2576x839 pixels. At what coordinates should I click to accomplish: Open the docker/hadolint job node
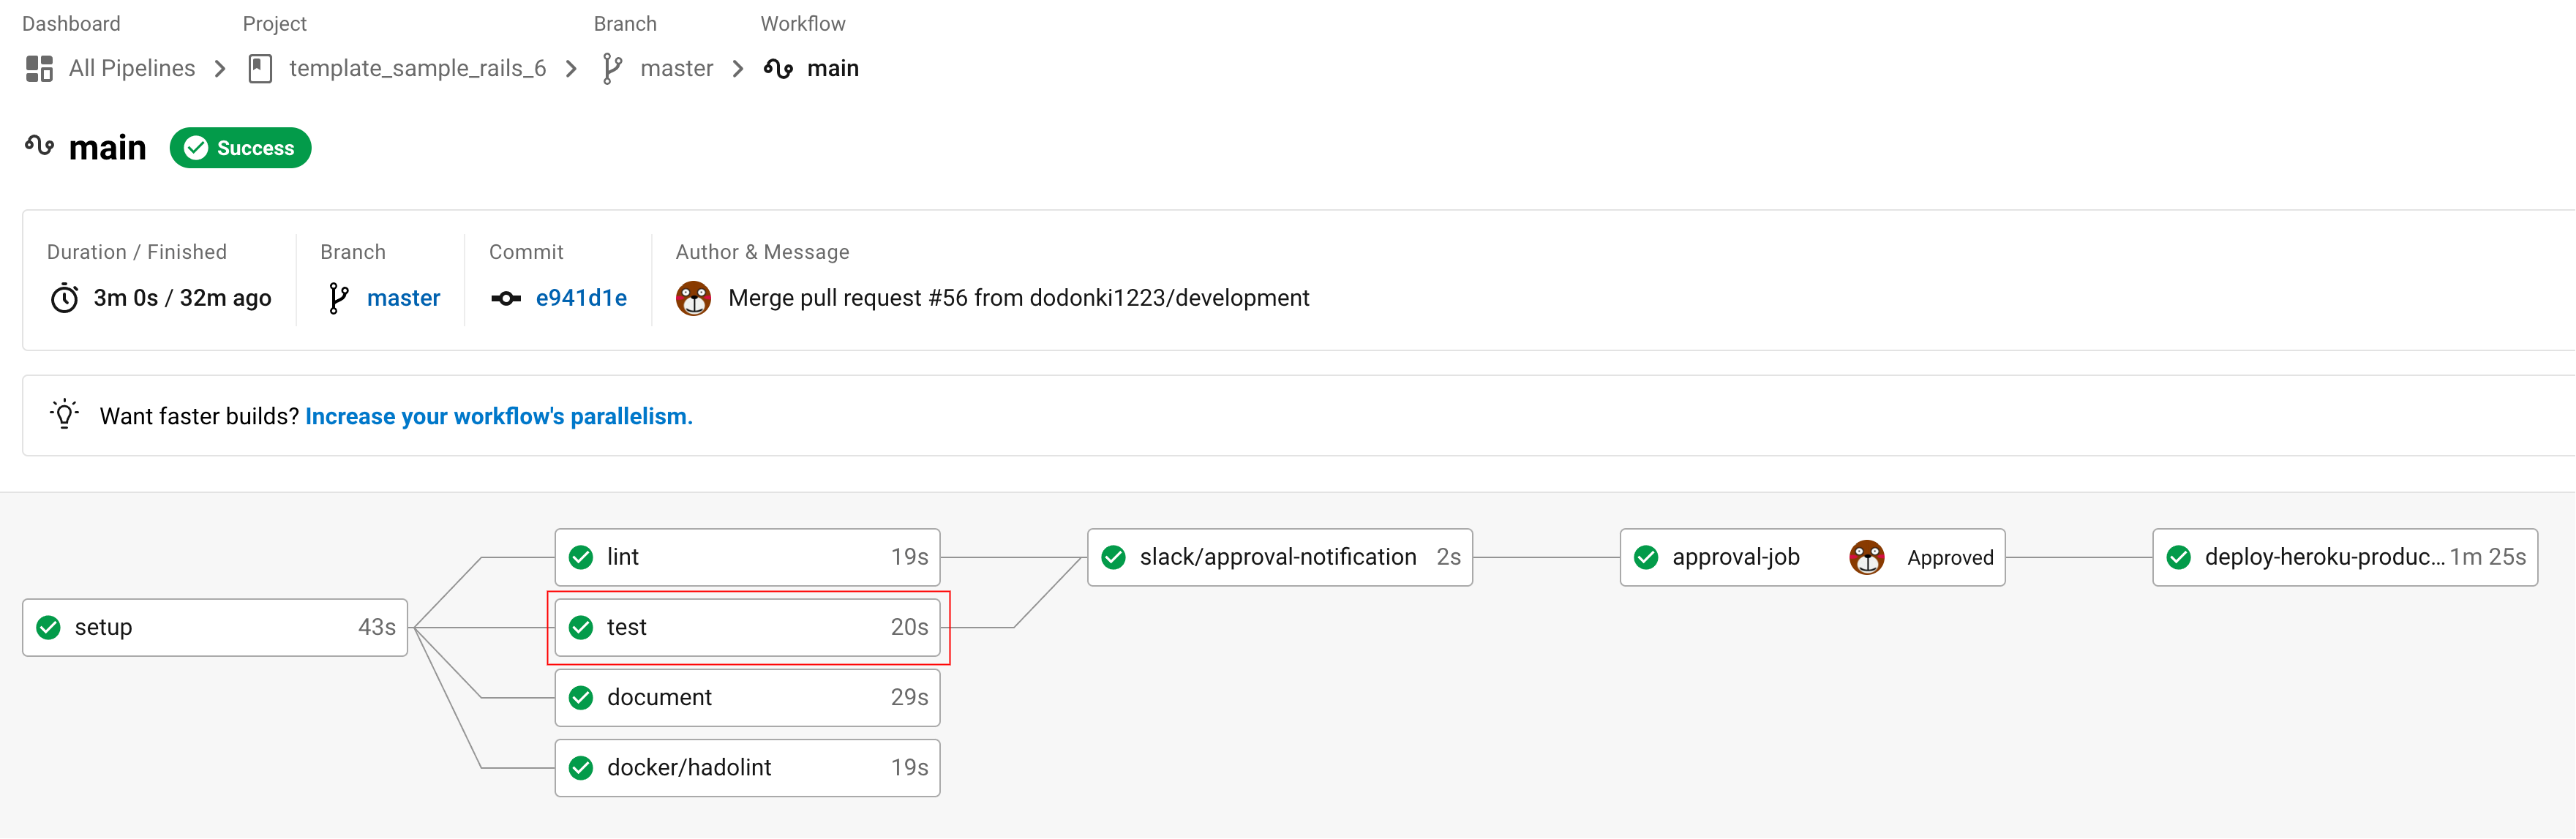pos(746,767)
